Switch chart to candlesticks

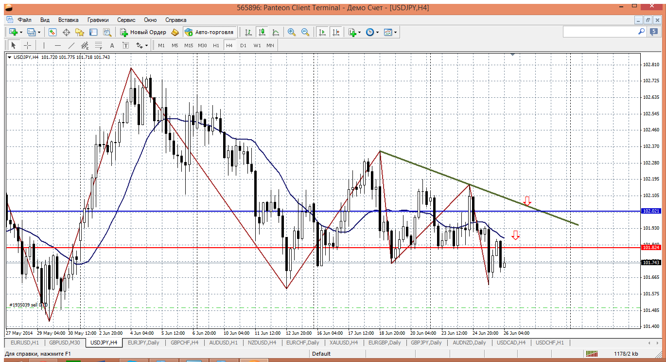pos(262,32)
